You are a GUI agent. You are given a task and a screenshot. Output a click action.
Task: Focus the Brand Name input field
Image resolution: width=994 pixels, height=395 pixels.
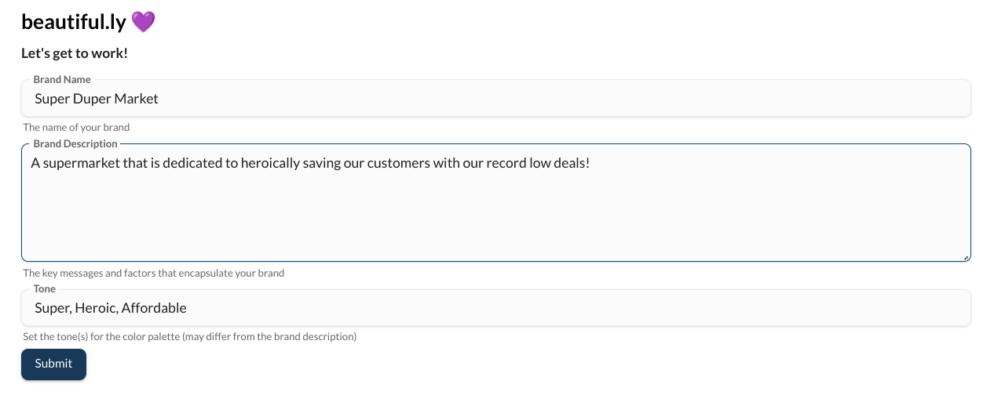(496, 99)
